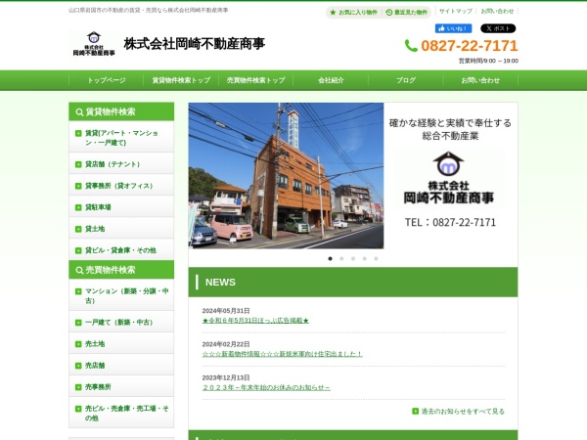Click the magnifier icon beside 売買物件検索

tap(79, 270)
